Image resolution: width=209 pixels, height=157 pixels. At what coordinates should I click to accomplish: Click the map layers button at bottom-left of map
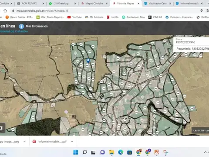[x=2, y=128]
